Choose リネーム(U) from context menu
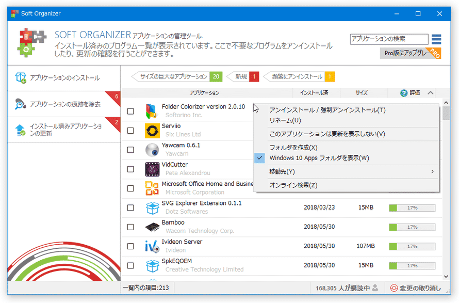459x303 pixels. point(346,120)
